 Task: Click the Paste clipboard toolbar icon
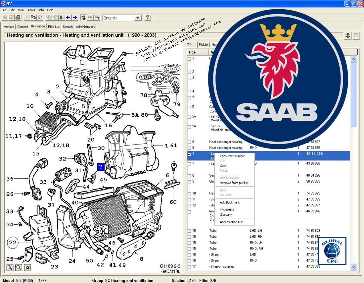(40, 18)
